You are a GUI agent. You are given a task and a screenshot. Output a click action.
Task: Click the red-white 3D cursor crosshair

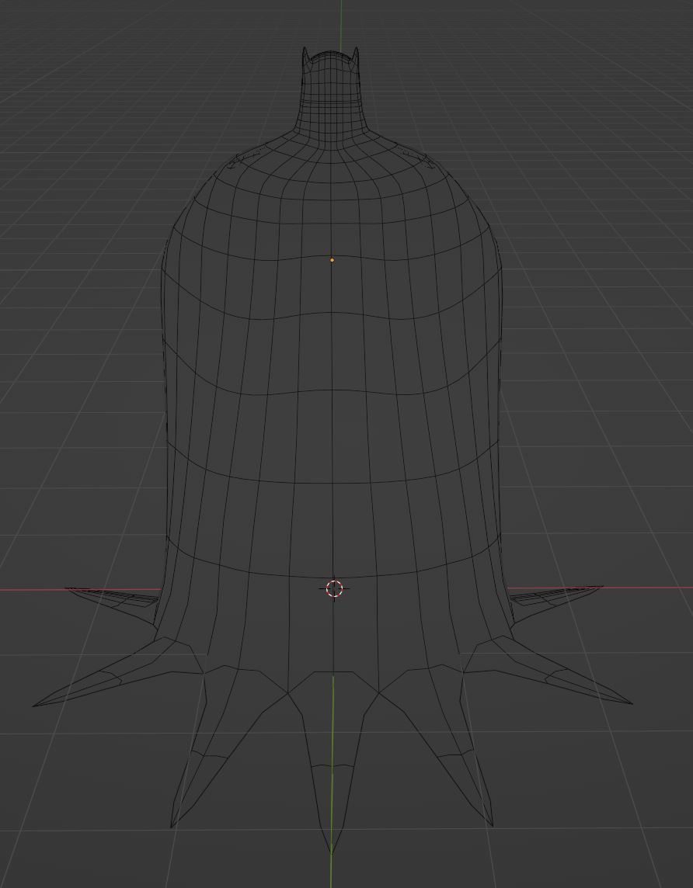[x=334, y=588]
